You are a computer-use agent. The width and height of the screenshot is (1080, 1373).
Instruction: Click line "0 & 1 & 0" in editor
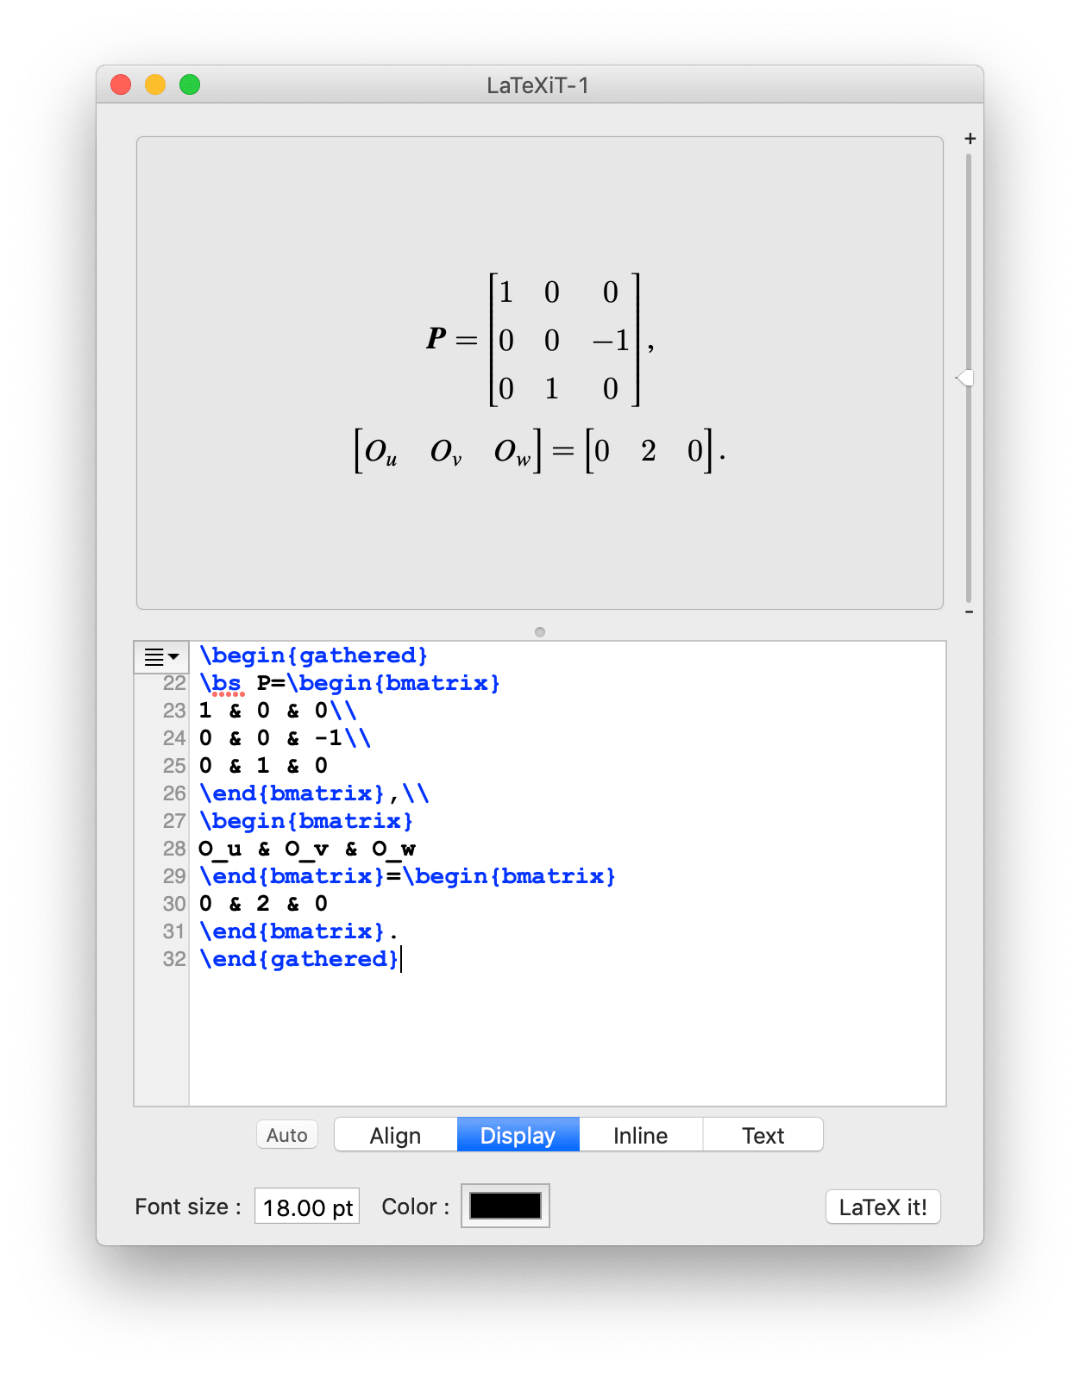point(263,766)
